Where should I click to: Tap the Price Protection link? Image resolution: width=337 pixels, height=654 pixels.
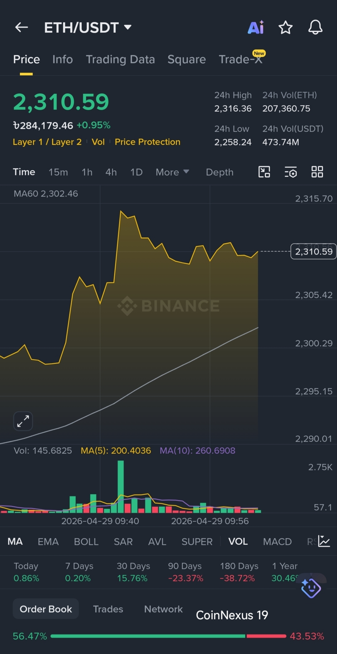pos(147,142)
